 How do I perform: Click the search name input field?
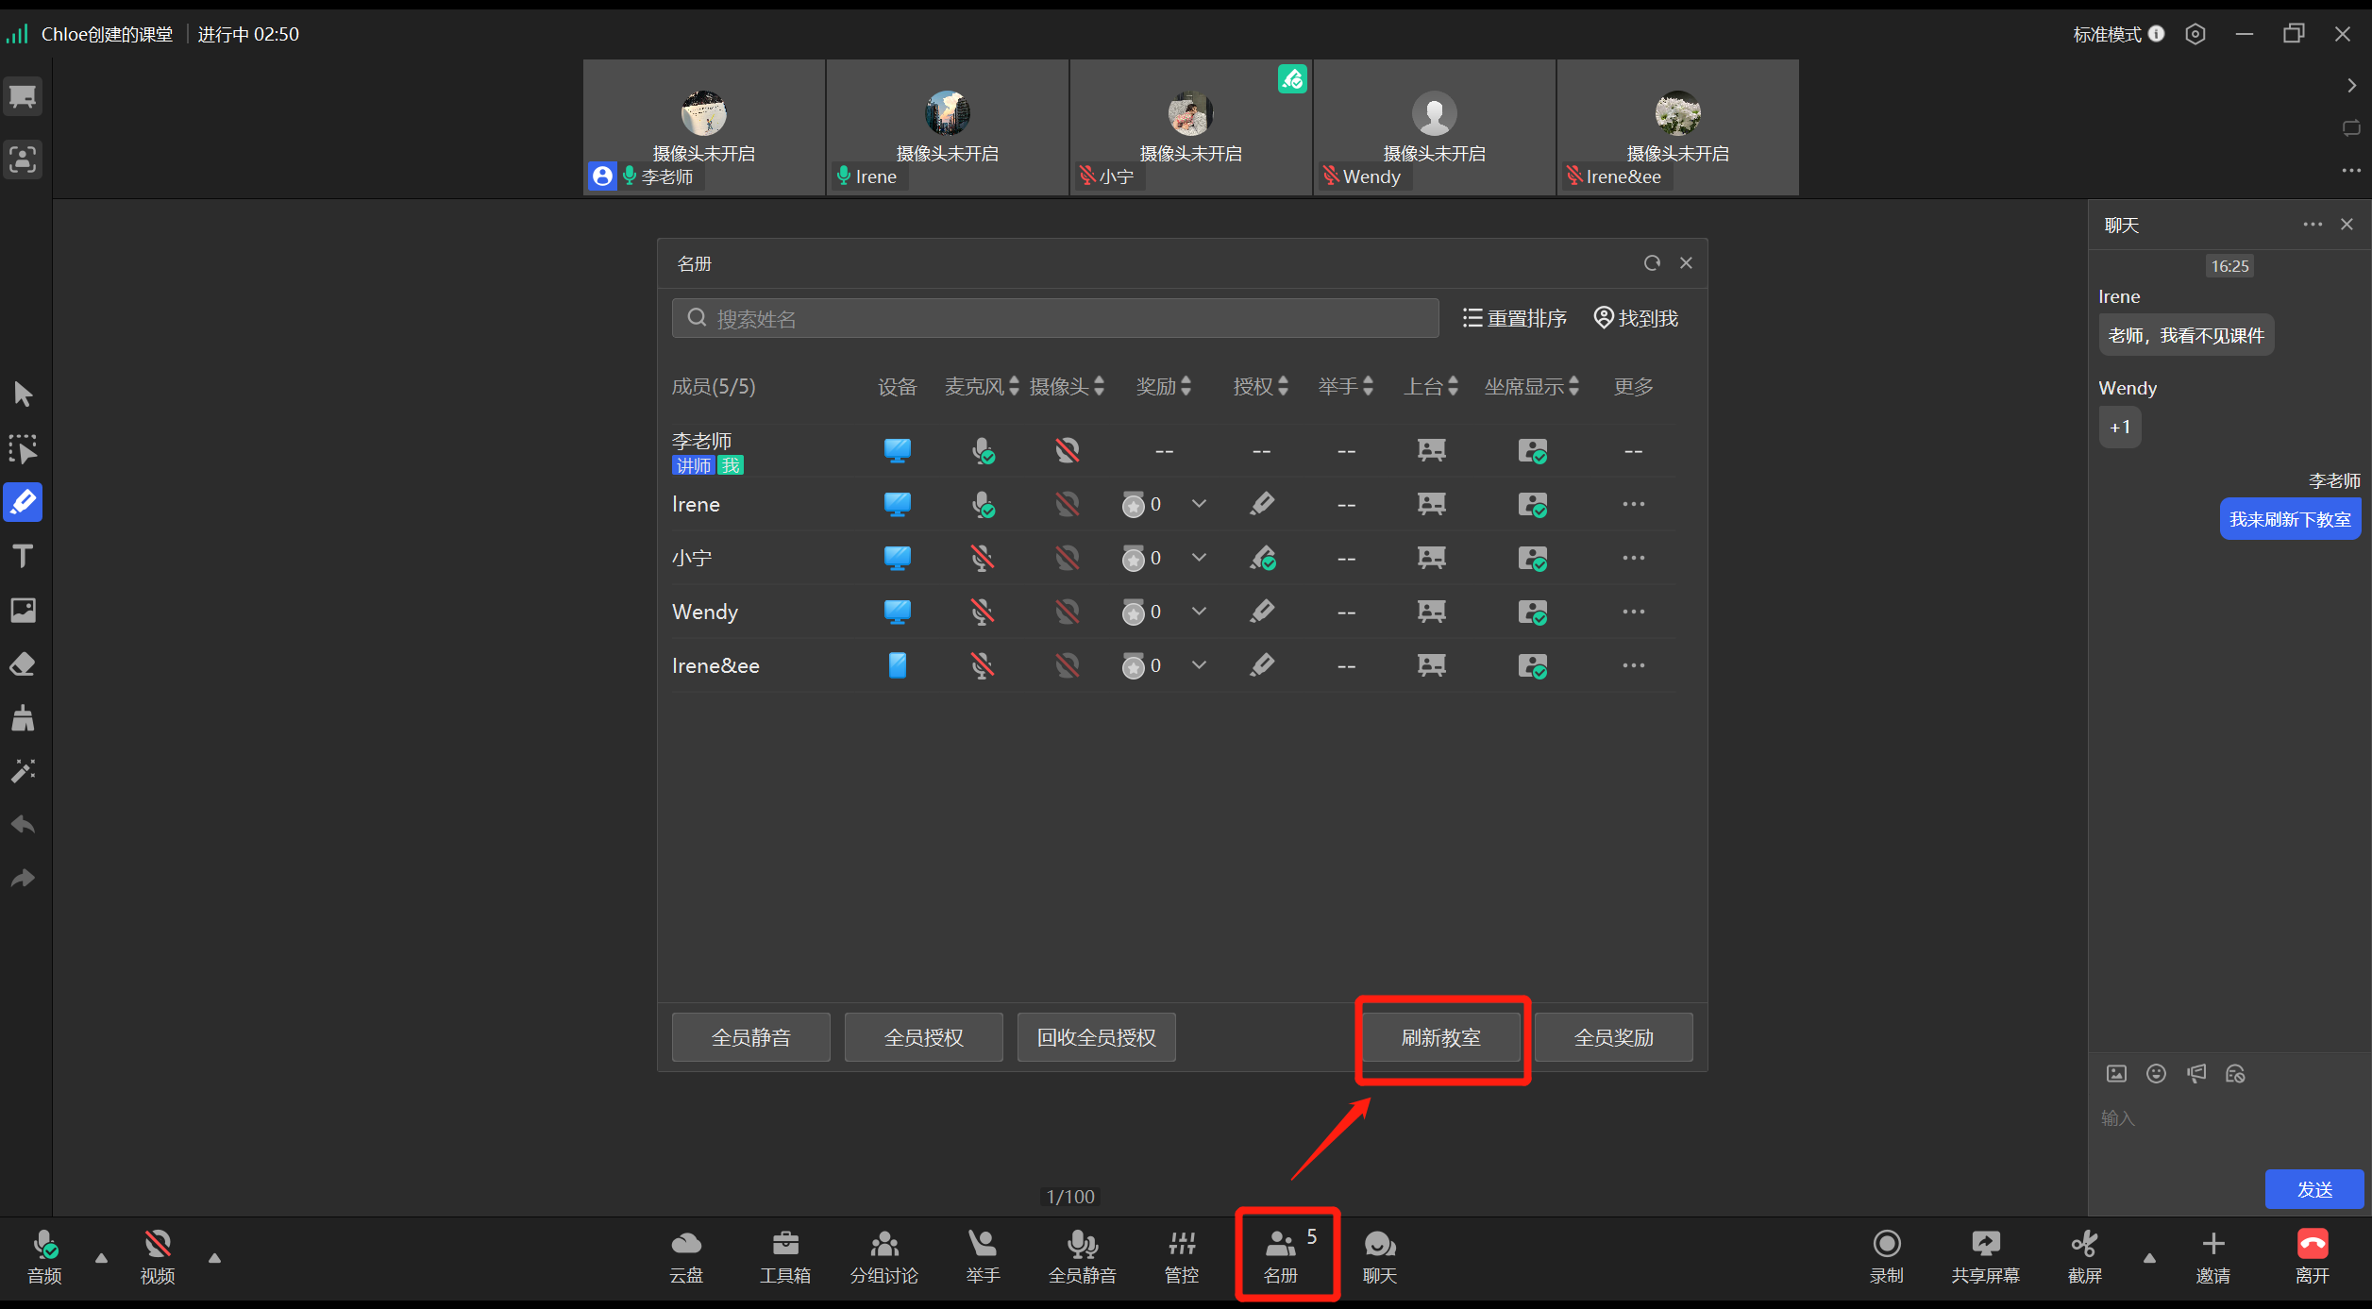pyautogui.click(x=1054, y=318)
